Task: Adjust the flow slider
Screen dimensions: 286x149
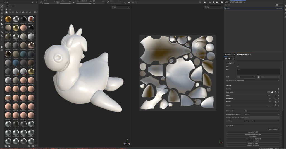Action: coord(66,3)
